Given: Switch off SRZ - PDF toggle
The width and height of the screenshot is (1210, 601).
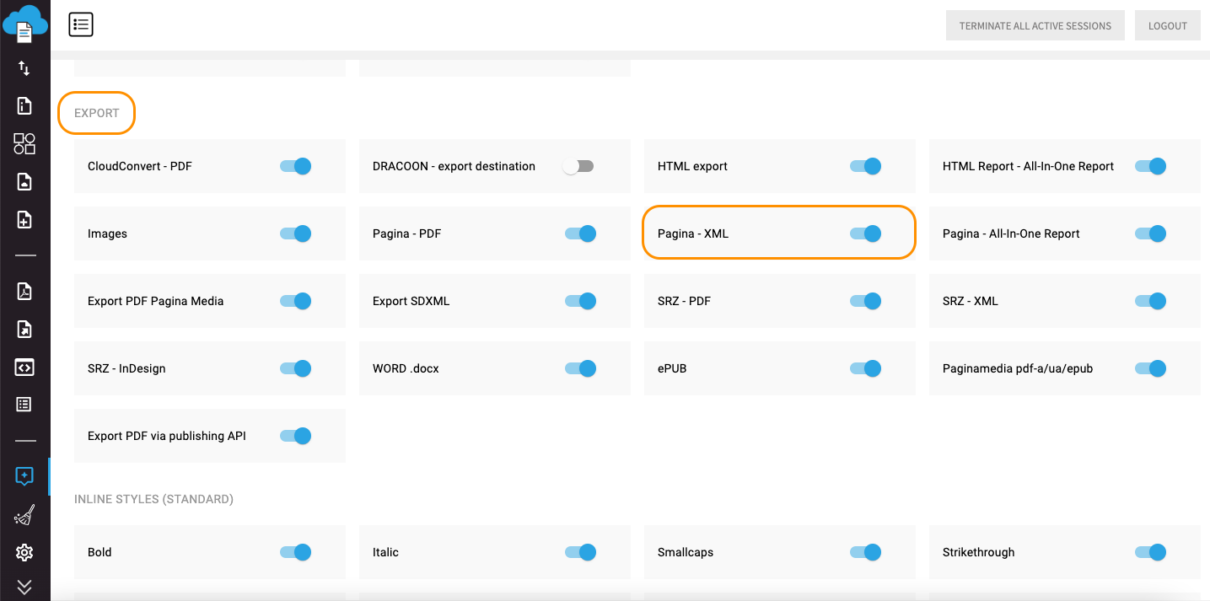Looking at the screenshot, I should pos(866,301).
